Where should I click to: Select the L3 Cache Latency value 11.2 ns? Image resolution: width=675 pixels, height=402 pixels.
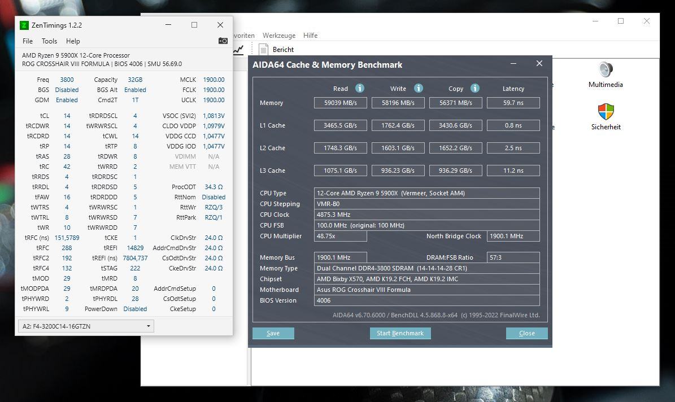click(513, 171)
